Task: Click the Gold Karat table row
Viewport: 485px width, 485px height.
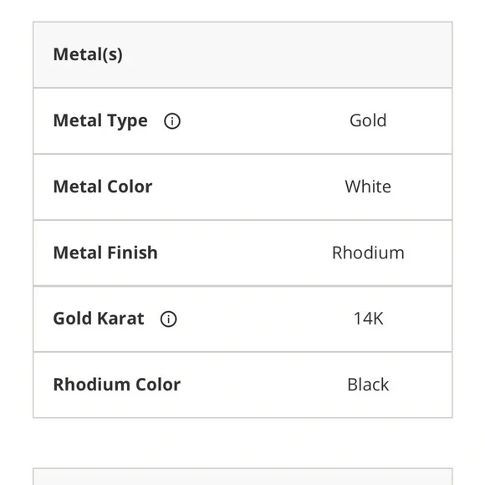Action: [242, 319]
